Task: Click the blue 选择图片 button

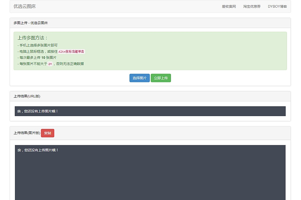Action: [x=139, y=78]
